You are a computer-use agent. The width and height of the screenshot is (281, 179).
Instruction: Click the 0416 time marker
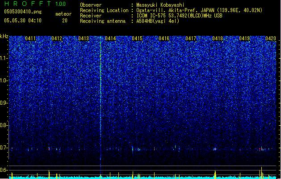point(164,38)
